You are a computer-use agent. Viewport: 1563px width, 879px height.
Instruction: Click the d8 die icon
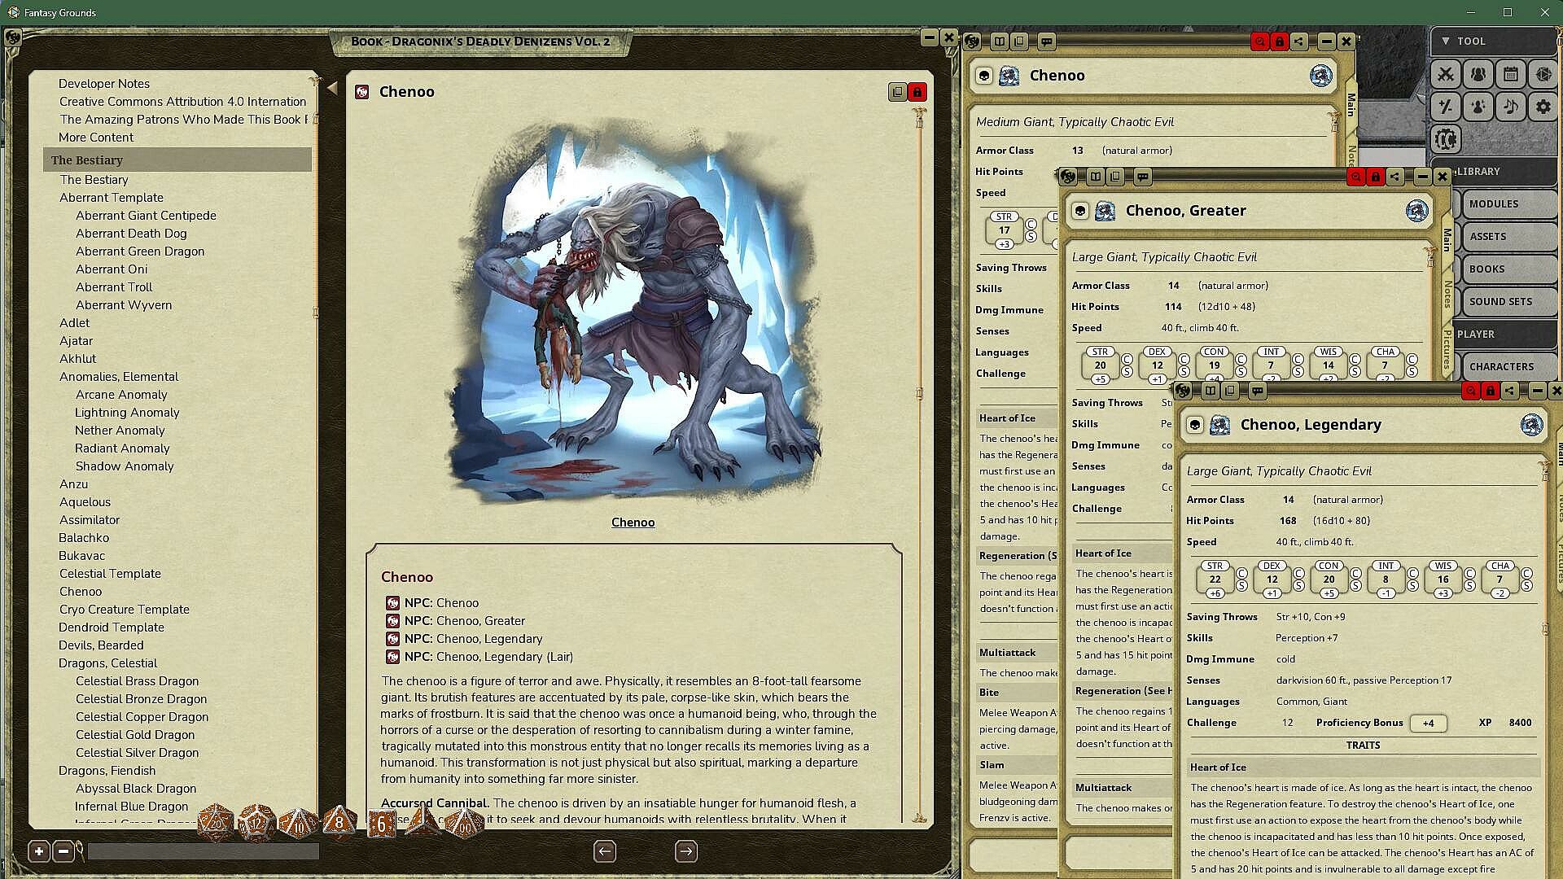click(x=339, y=823)
